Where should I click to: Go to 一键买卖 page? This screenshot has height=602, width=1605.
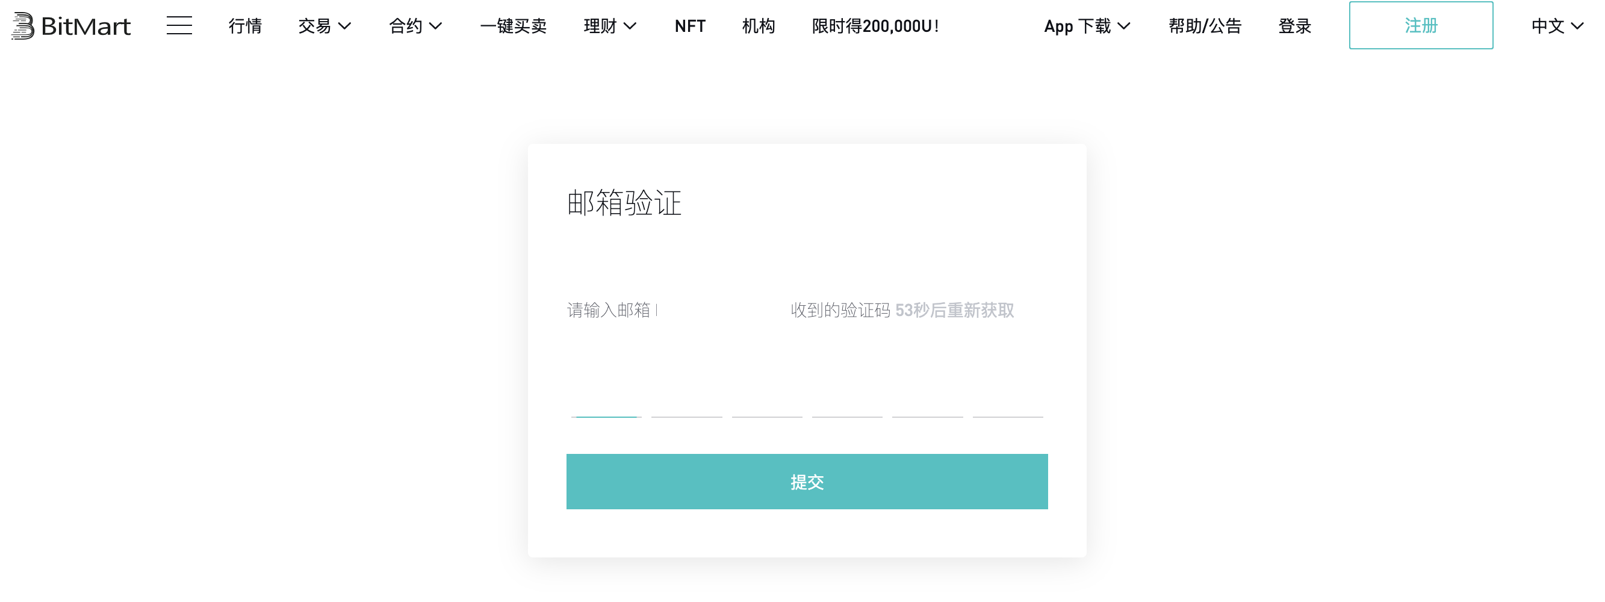(x=513, y=26)
